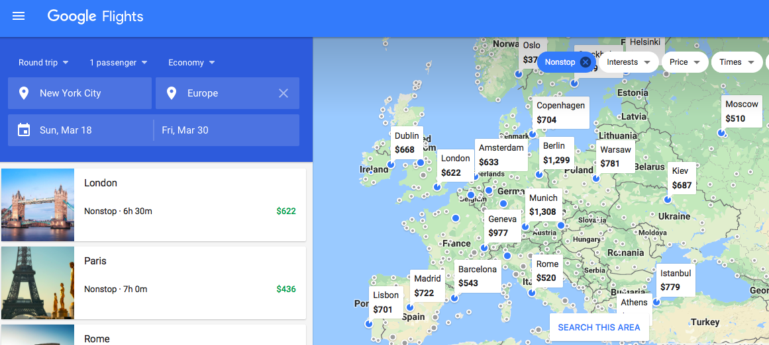Select the Athens map label
This screenshot has width=769, height=345.
pyautogui.click(x=634, y=304)
